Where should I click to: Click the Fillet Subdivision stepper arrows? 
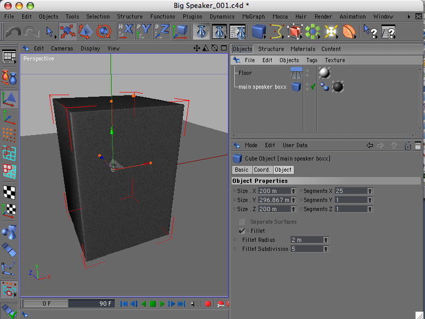(x=326, y=249)
